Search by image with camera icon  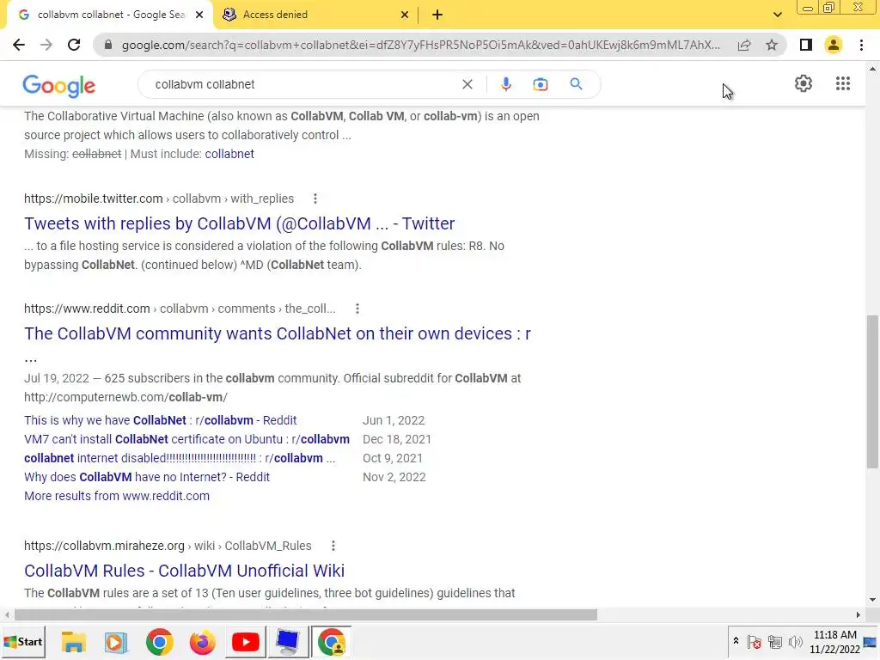(x=540, y=84)
